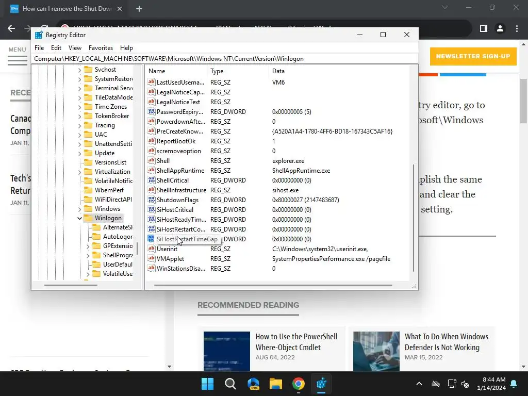Open the Favorites menu
The width and height of the screenshot is (528, 396).
(101, 48)
